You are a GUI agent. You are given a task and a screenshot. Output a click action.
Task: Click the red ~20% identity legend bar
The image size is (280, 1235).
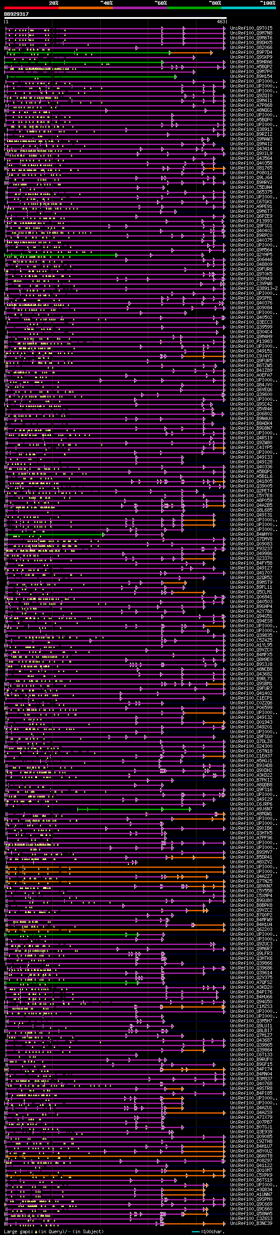click(x=31, y=8)
